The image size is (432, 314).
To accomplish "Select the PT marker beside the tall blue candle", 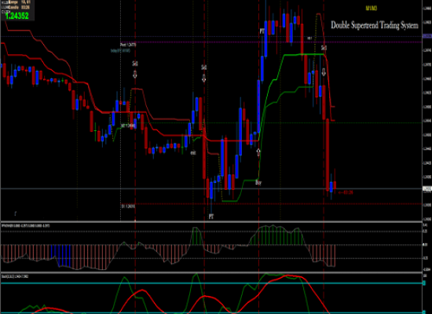I will coord(262,31).
